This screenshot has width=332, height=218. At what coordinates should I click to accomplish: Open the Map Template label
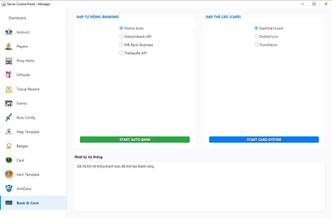28,132
